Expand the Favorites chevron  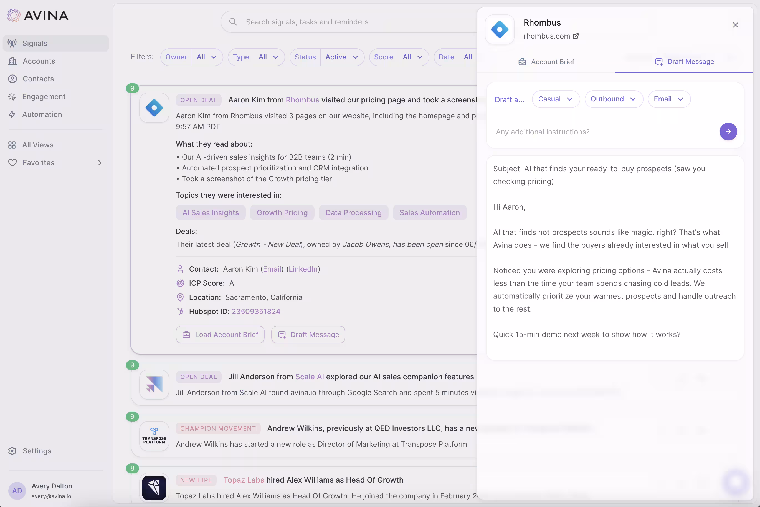pyautogui.click(x=100, y=163)
